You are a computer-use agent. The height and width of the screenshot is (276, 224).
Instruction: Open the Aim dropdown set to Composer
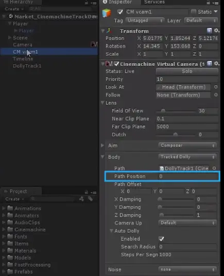(x=187, y=145)
